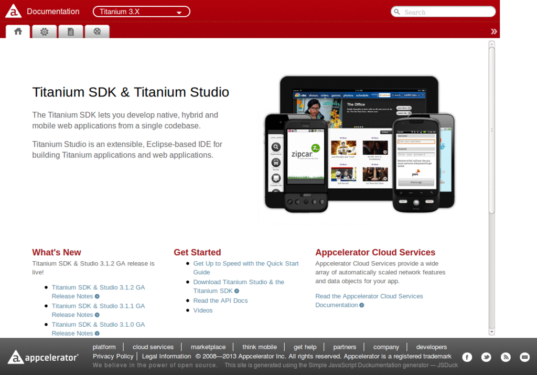The image size is (537, 375).
Task: Click the Documentation header title
Action: [53, 12]
